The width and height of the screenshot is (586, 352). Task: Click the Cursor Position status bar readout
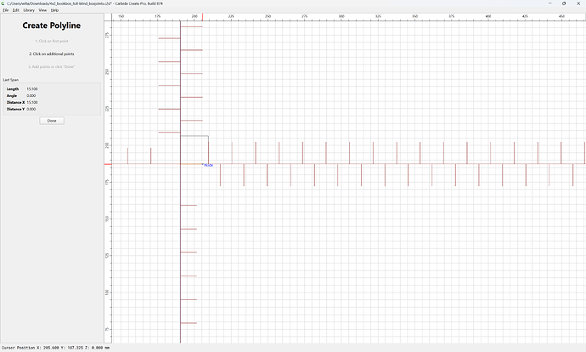pos(56,348)
